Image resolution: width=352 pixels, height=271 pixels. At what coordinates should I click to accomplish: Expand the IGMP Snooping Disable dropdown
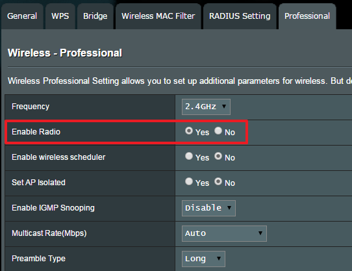point(208,208)
